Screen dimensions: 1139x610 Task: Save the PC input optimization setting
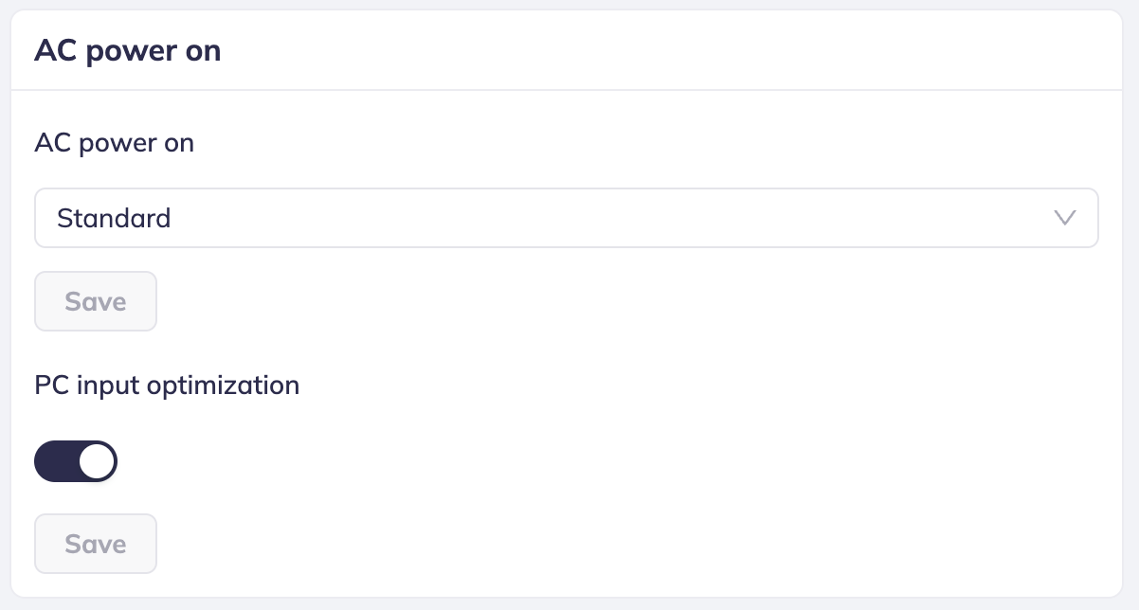pyautogui.click(x=96, y=544)
